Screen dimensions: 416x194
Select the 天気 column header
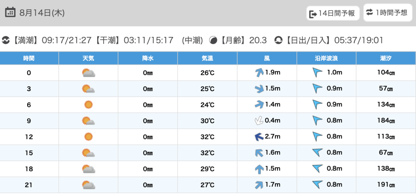[x=88, y=58]
